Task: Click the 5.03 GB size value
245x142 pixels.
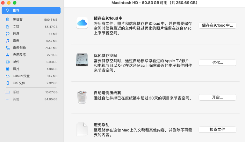Action: [52, 62]
